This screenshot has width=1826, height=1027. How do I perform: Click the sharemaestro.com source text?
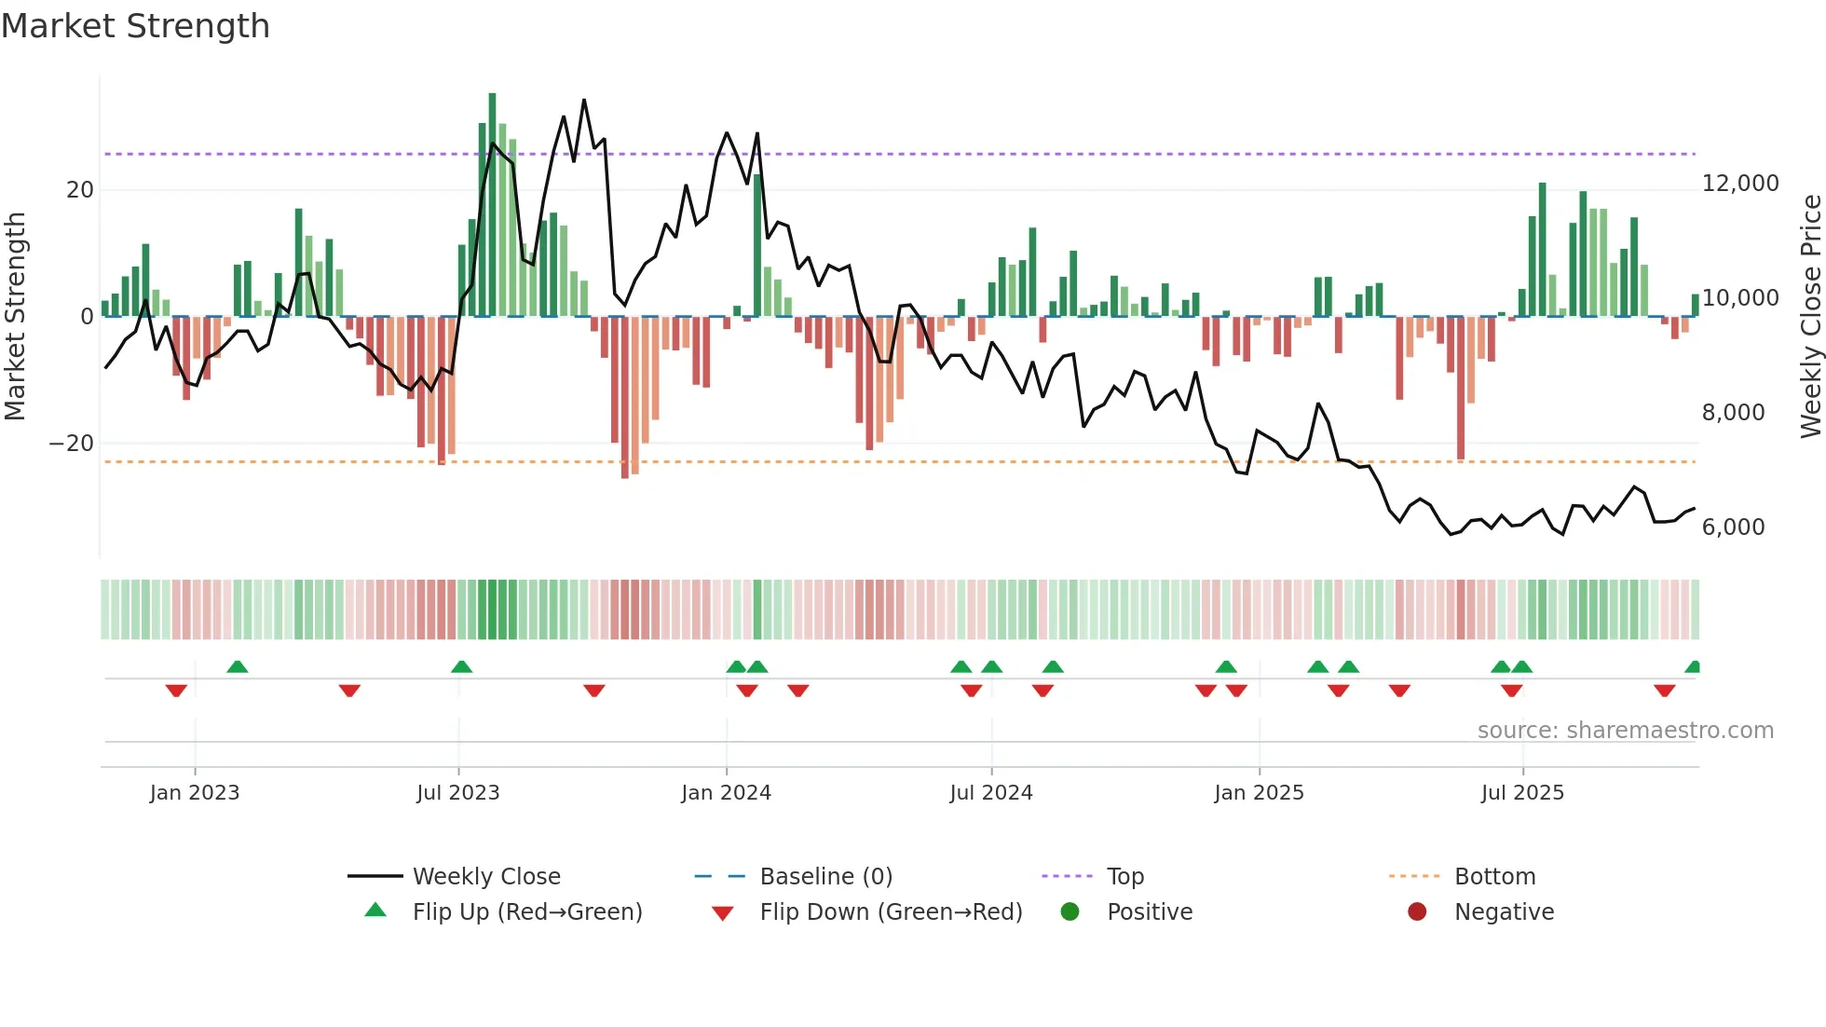click(x=1625, y=730)
